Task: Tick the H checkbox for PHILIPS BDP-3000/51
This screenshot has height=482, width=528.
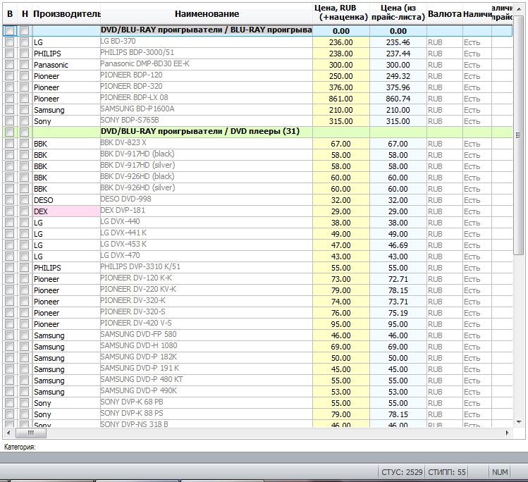Action: click(24, 54)
